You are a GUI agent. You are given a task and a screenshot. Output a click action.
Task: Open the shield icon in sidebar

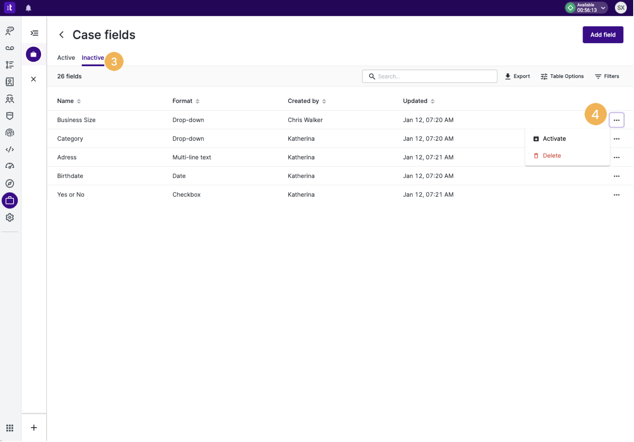tap(10, 116)
